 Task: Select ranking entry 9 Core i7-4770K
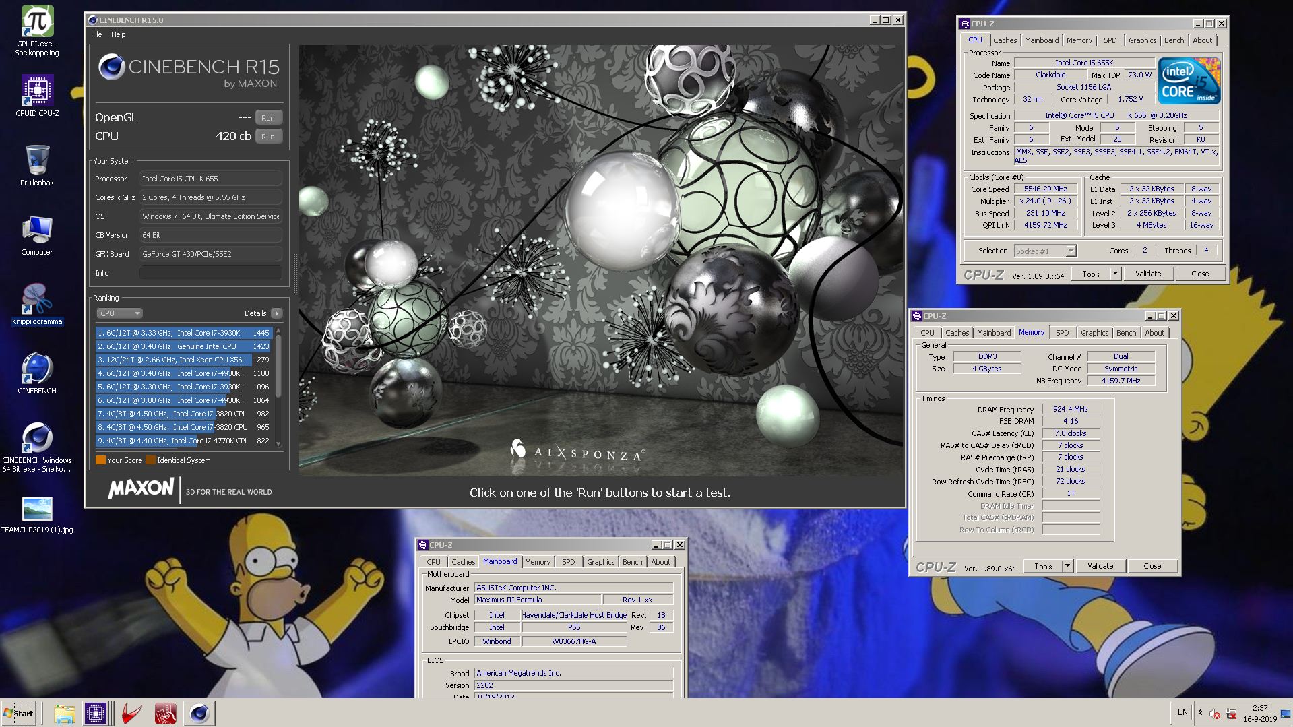(x=183, y=441)
